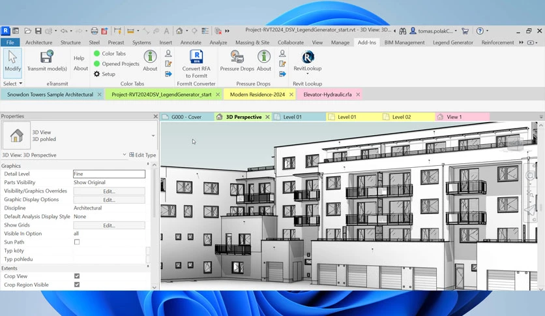
Task: Click the Thin Lines icon in quick access
Action: 205,31
